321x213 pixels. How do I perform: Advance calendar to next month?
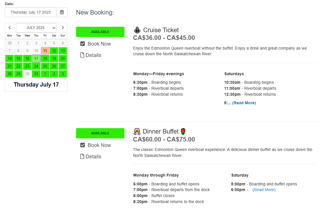pyautogui.click(x=63, y=28)
